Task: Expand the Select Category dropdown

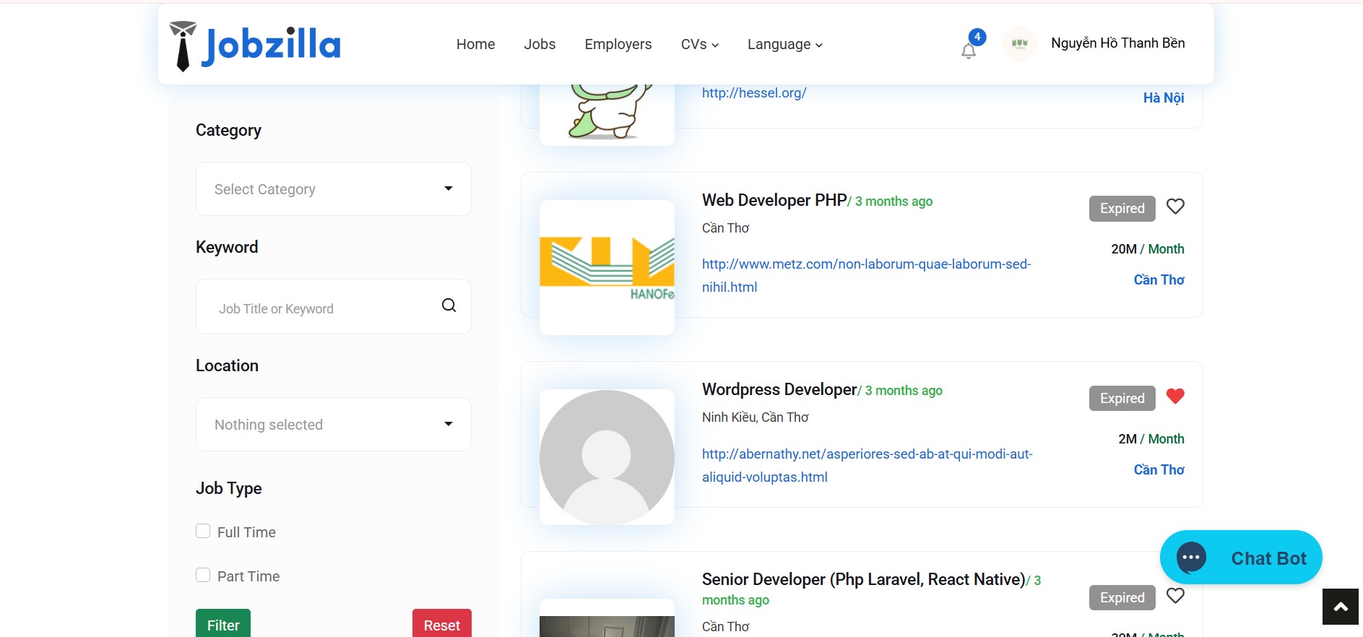Action: [x=333, y=189]
